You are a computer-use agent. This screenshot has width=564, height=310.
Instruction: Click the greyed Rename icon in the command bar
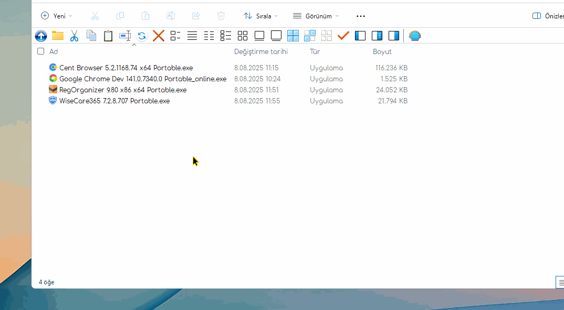click(171, 16)
